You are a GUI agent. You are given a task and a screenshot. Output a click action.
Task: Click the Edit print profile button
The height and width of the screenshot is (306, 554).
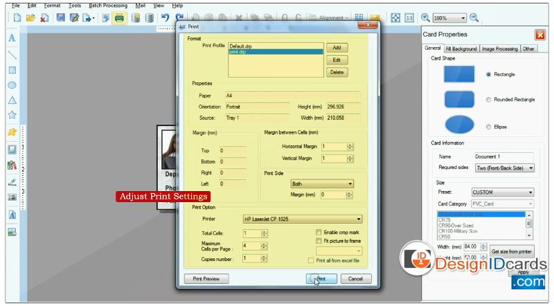(x=337, y=60)
